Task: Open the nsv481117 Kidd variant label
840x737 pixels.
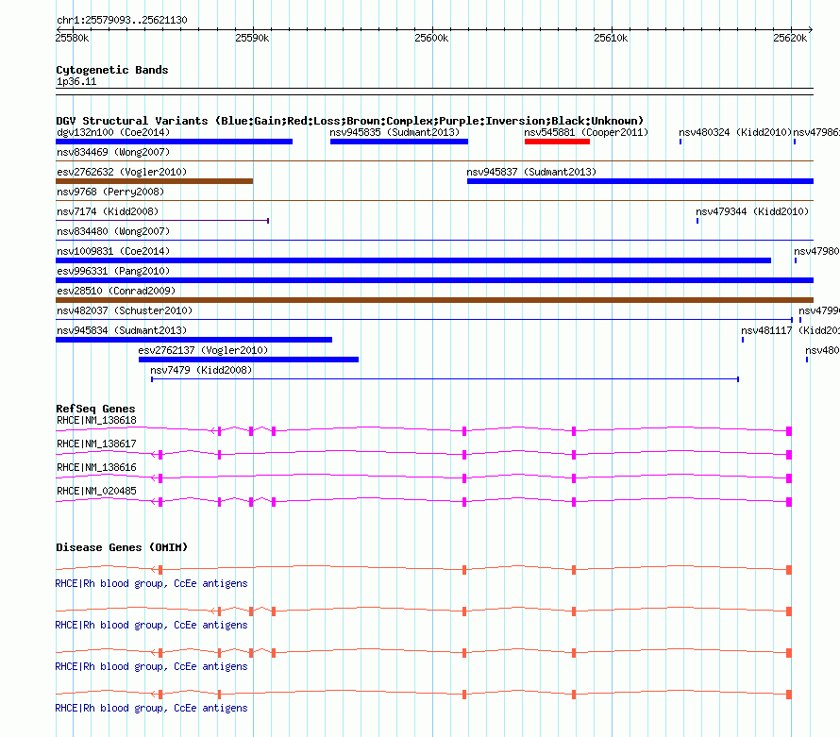Action: pyautogui.click(x=790, y=330)
